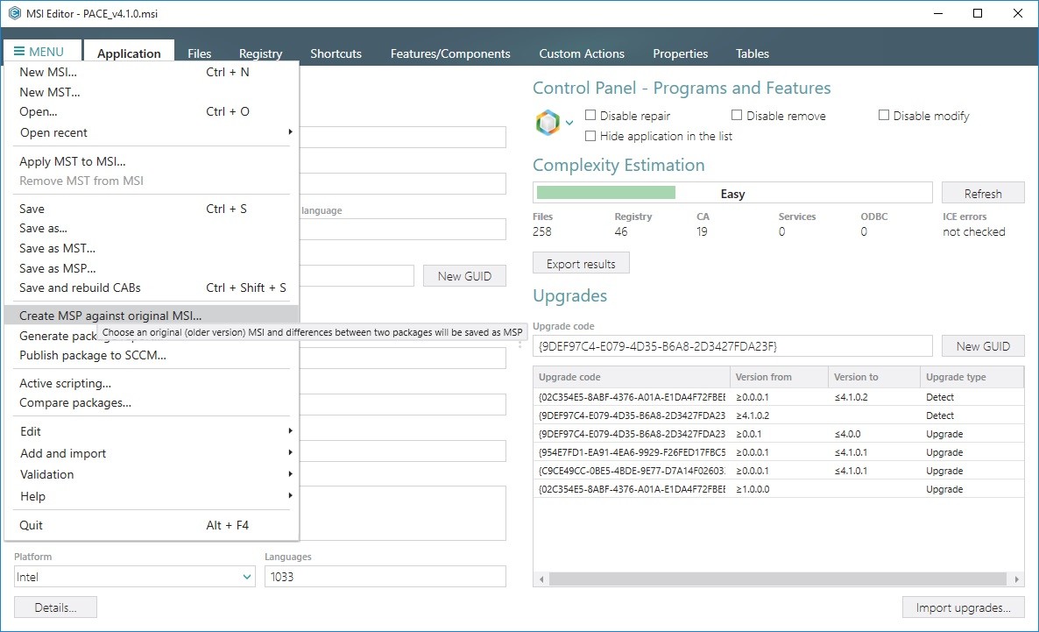Open the Registry tab
This screenshot has width=1039, height=632.
coord(260,53)
